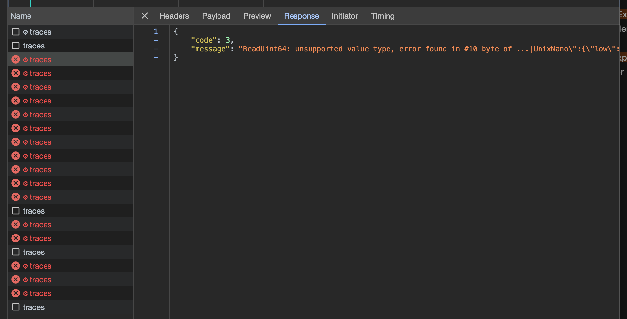Screen dimensions: 627x319
Task: Check the checkbox on the second traces row
Action: (15, 46)
